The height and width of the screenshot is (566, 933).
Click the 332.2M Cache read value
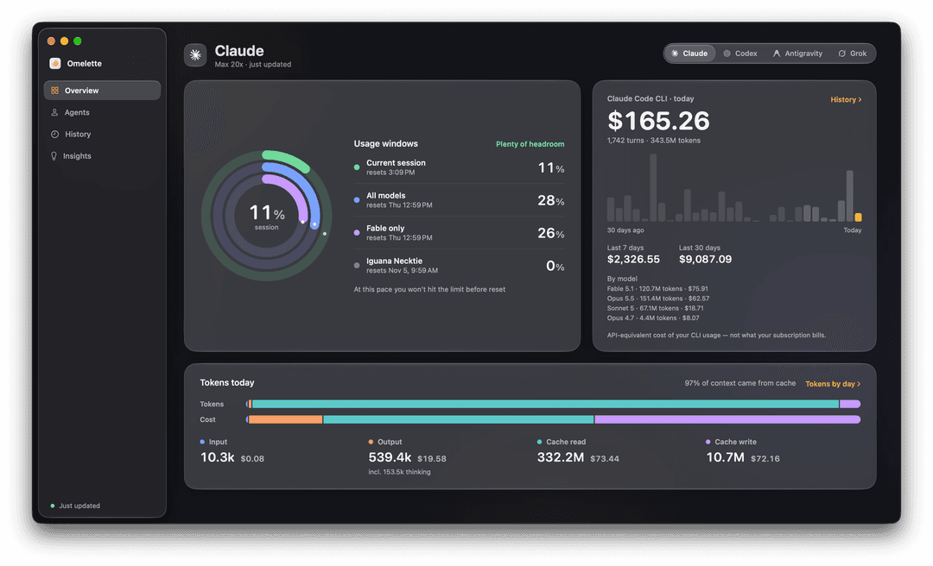pos(561,458)
